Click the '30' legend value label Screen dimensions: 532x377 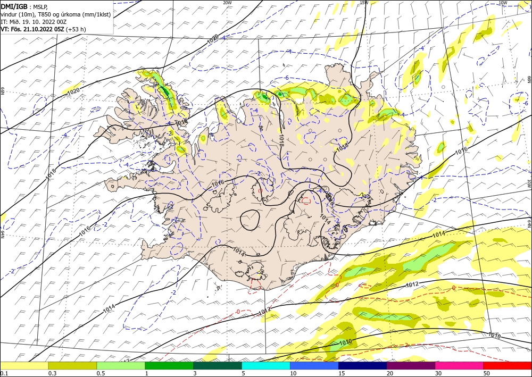438,373
